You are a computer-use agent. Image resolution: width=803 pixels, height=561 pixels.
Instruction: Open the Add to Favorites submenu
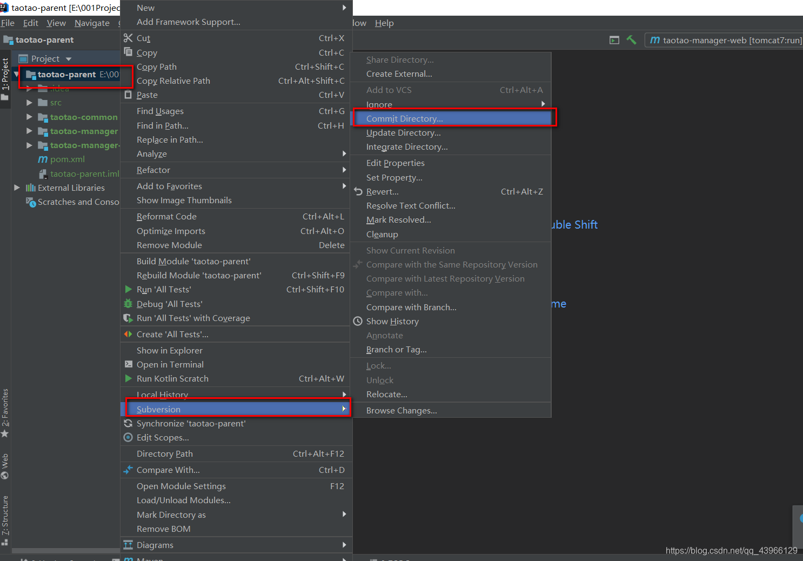(236, 186)
